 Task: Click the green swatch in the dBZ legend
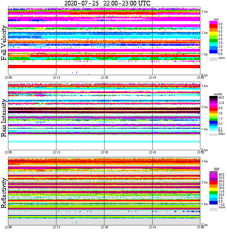[x=213, y=193]
